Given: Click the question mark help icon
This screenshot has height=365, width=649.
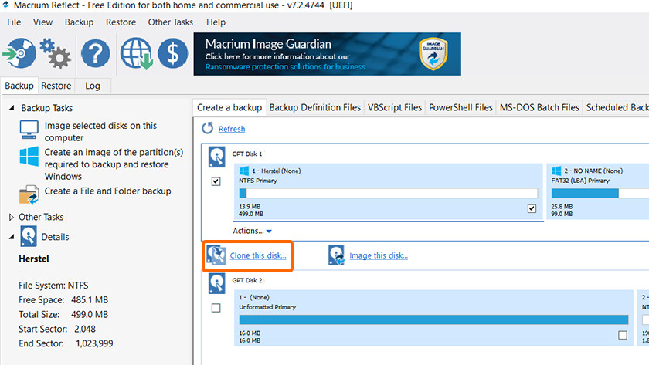Looking at the screenshot, I should [95, 53].
